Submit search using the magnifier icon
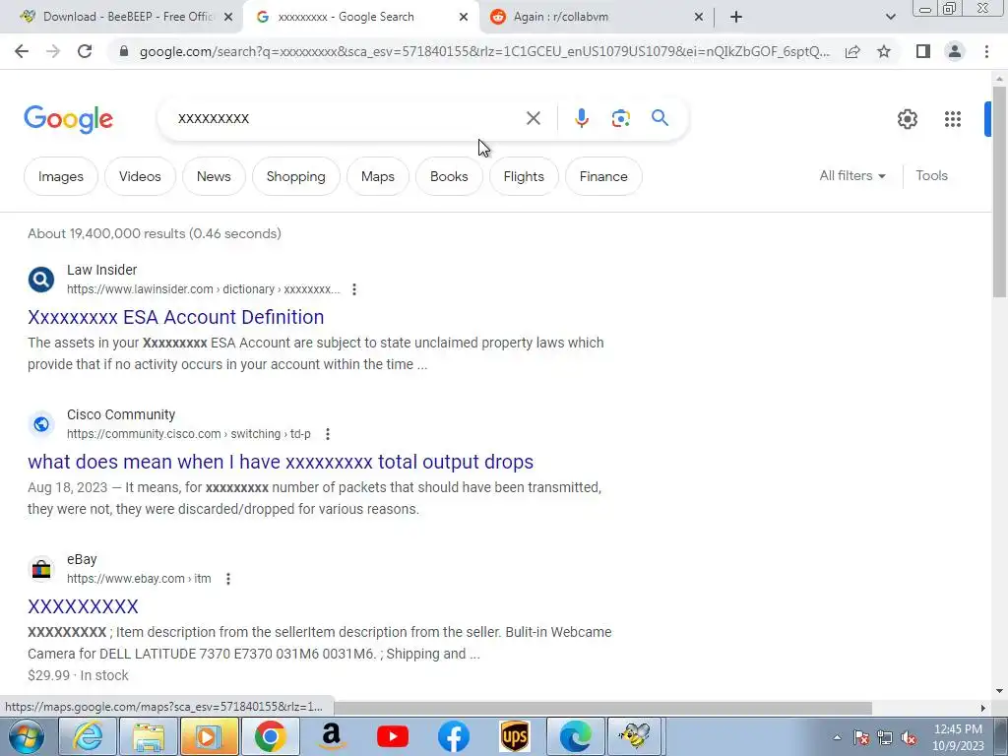Image resolution: width=1008 pixels, height=756 pixels. tap(660, 118)
